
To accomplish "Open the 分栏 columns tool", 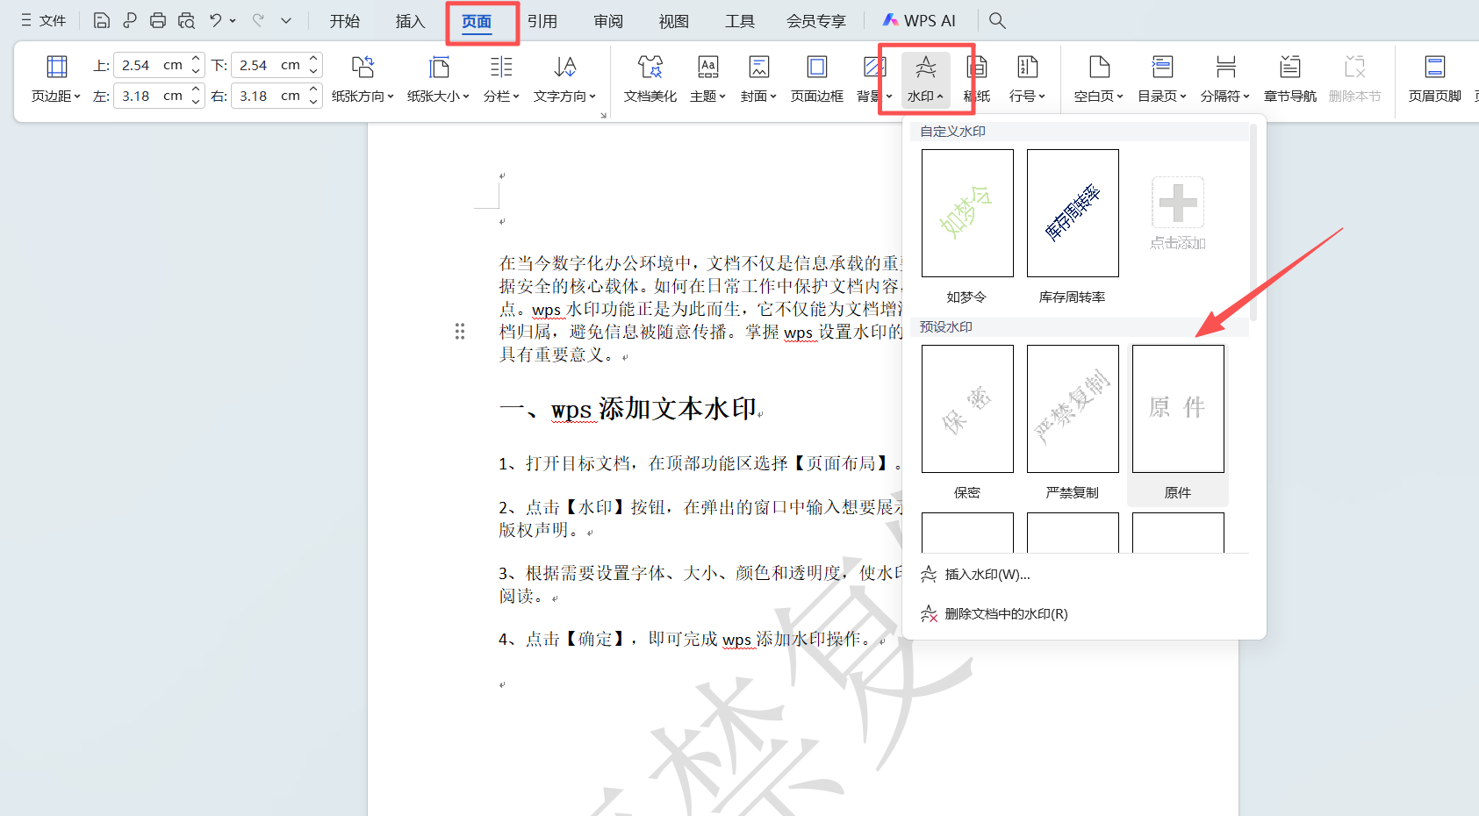I will click(x=501, y=79).
